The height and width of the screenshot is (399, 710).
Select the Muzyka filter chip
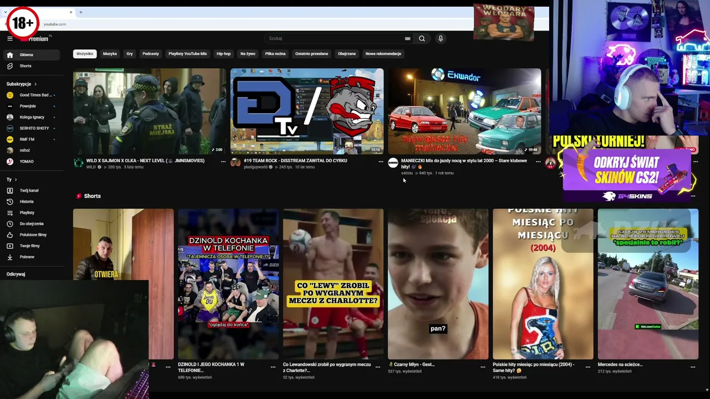110,54
